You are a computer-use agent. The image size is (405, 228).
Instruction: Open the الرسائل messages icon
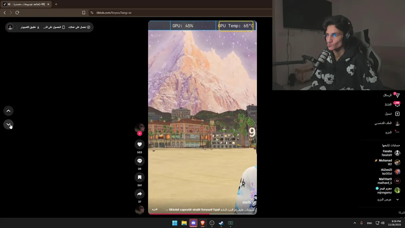(398, 95)
